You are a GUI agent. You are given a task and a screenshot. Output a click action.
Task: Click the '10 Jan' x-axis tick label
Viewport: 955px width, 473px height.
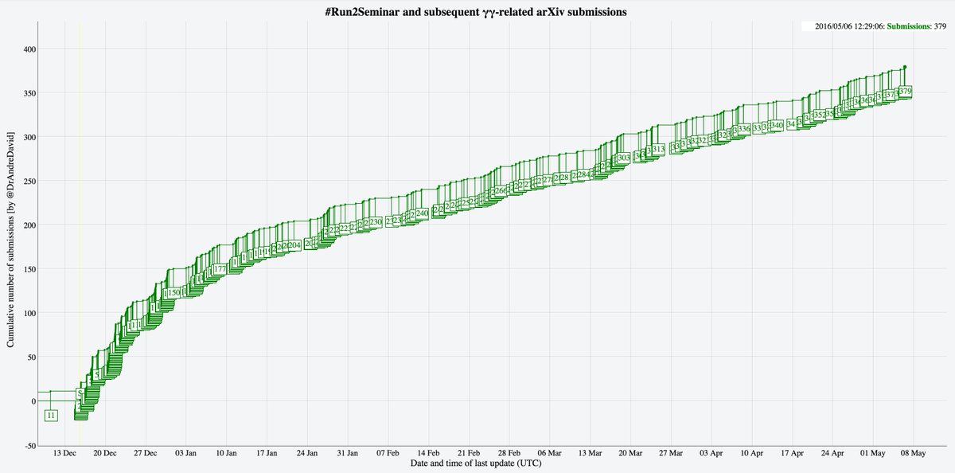coord(227,453)
